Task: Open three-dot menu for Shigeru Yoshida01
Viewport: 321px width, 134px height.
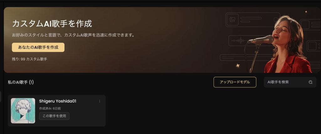Action: pos(99,101)
